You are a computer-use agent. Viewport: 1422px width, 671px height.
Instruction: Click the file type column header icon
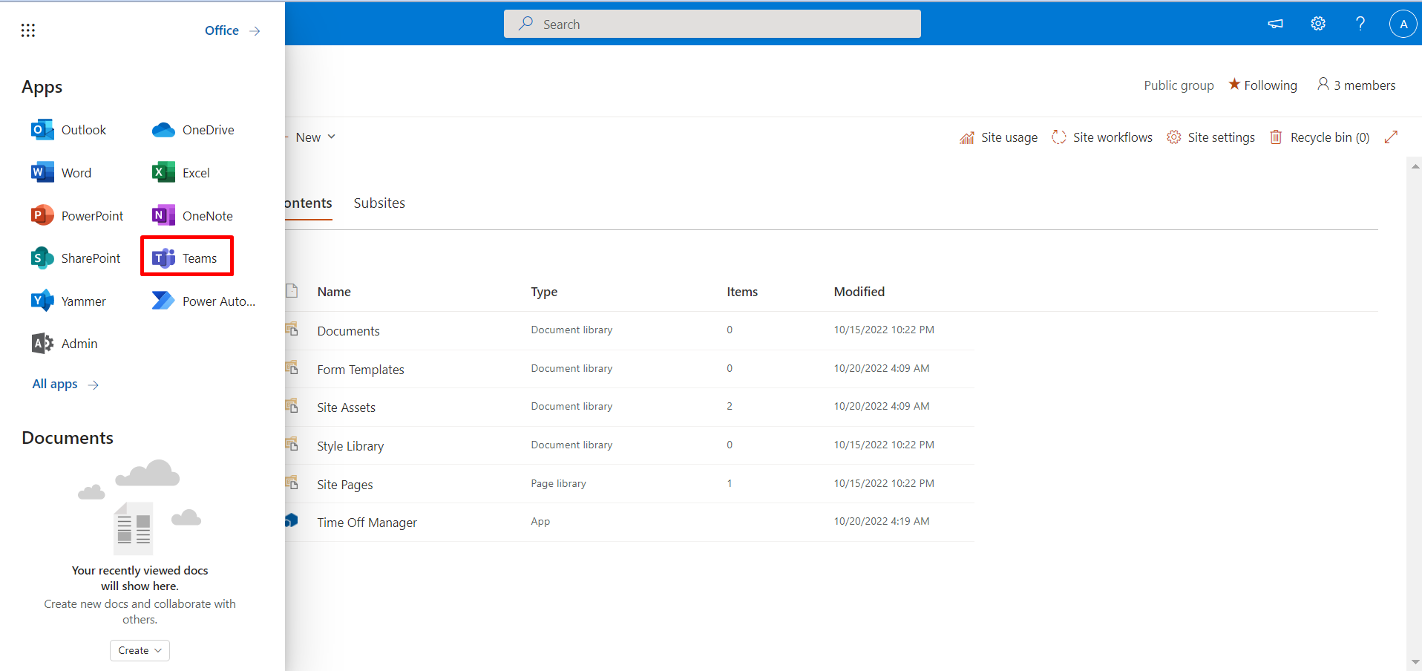(x=292, y=291)
